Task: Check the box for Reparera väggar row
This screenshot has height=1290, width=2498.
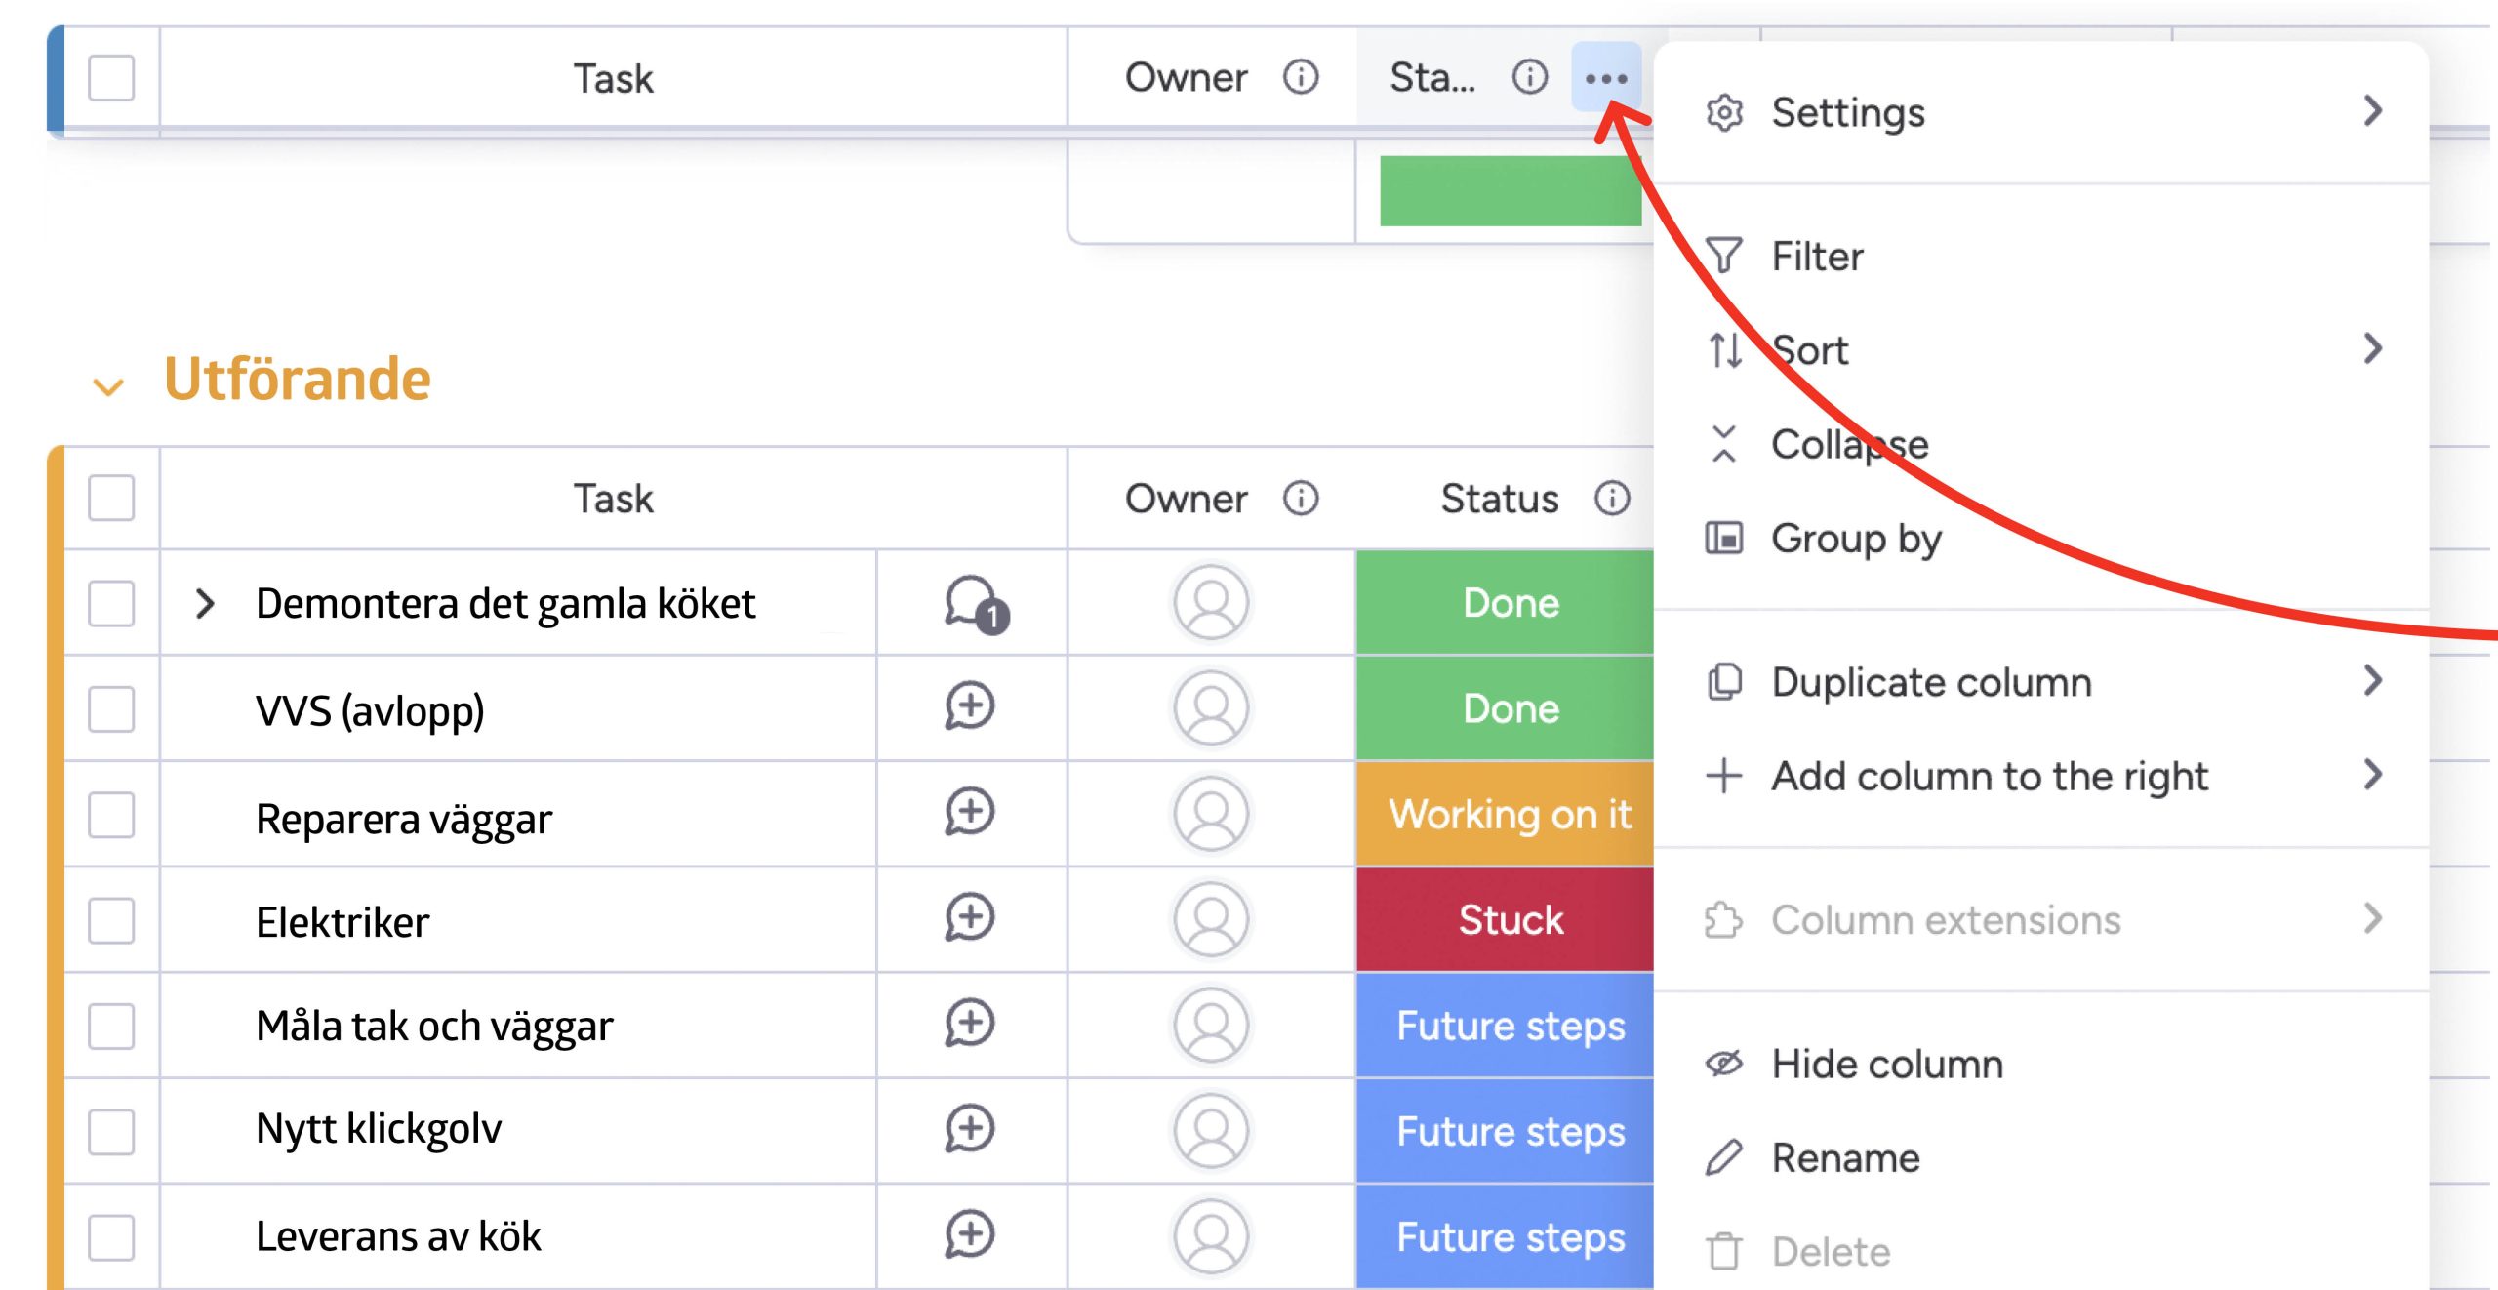Action: click(x=111, y=815)
